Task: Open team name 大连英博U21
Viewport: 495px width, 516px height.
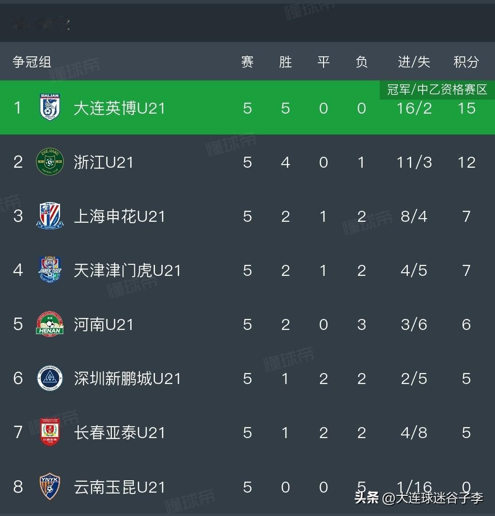Action: (x=119, y=108)
